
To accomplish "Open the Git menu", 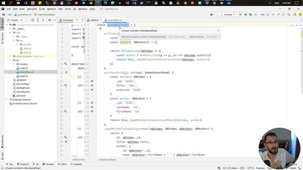I will point(75,9).
